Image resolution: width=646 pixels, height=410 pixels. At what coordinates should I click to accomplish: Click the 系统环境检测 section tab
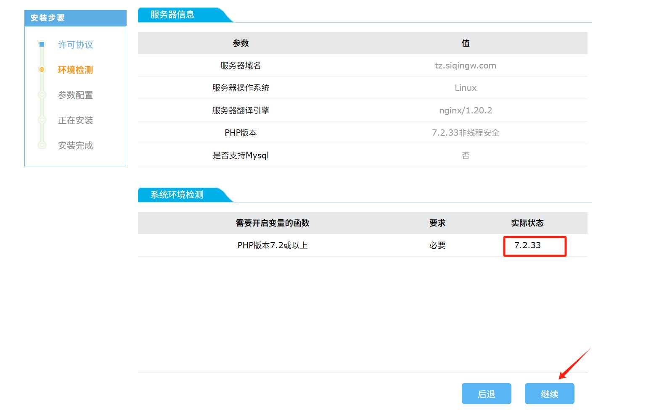(177, 195)
